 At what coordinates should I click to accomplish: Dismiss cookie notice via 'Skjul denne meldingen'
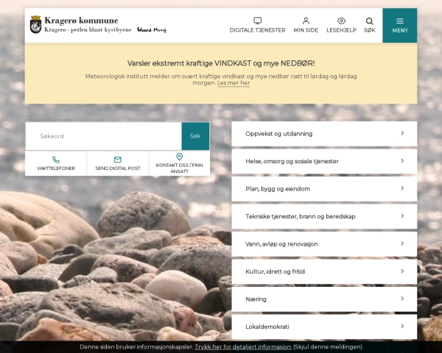tap(328, 347)
